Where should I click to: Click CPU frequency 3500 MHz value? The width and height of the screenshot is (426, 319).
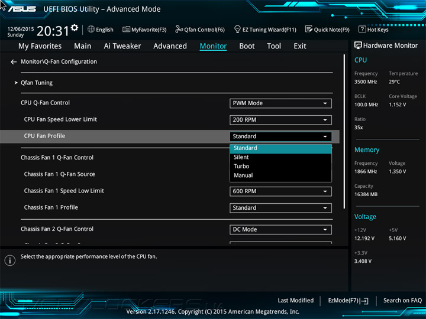coord(366,82)
